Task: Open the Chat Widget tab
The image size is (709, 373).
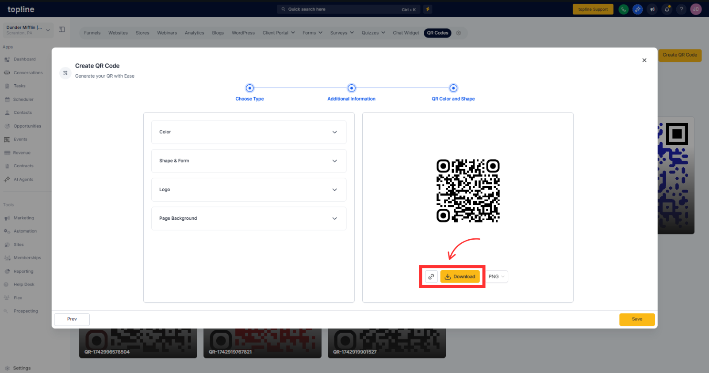Action: [406, 33]
